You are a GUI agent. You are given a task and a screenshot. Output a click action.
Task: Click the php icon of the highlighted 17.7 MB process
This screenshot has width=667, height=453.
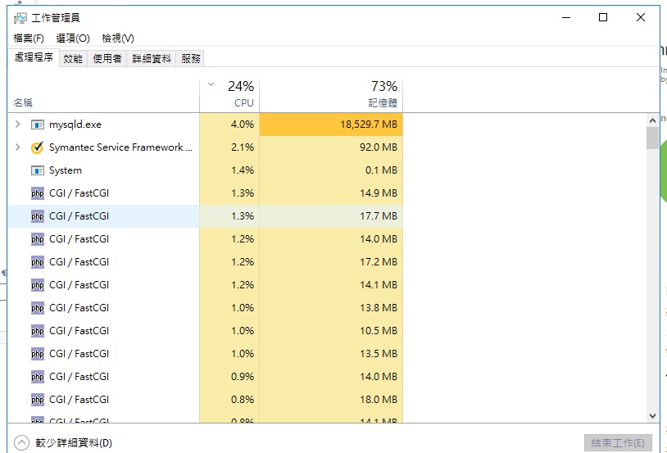pyautogui.click(x=37, y=216)
